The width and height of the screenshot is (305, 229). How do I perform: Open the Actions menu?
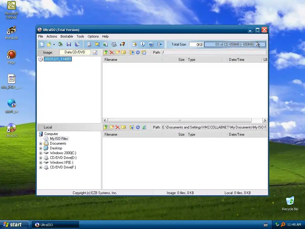pyautogui.click(x=52, y=36)
